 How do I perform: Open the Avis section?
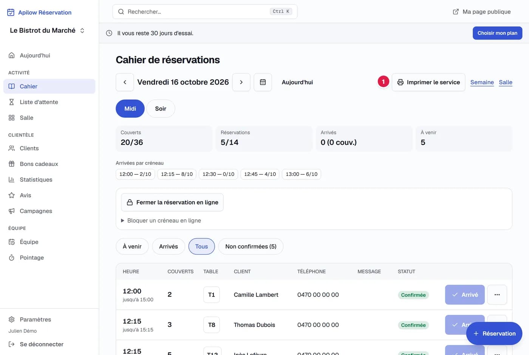(x=49, y=195)
